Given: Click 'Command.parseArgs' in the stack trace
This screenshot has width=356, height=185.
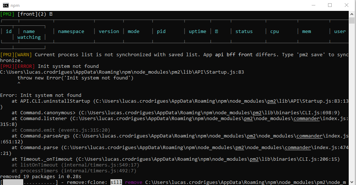Looking at the screenshot, I should pos(45,136).
